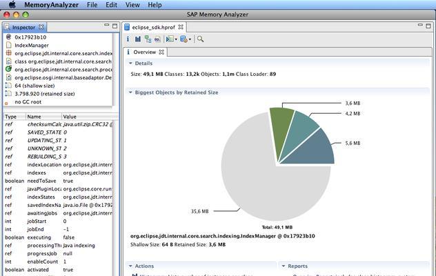The image size is (436, 276).
Task: Close the Overview sub-tab
Action: [161, 52]
